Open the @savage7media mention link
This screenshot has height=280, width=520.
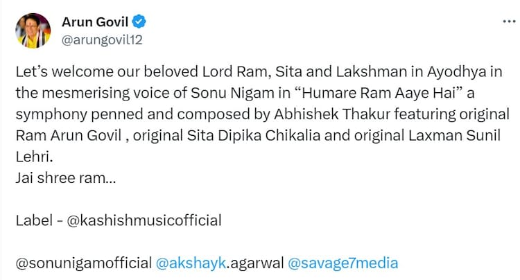pyautogui.click(x=343, y=263)
